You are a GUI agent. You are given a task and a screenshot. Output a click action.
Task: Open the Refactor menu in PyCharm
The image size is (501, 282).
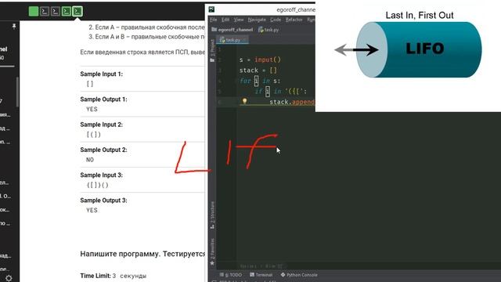coord(294,20)
